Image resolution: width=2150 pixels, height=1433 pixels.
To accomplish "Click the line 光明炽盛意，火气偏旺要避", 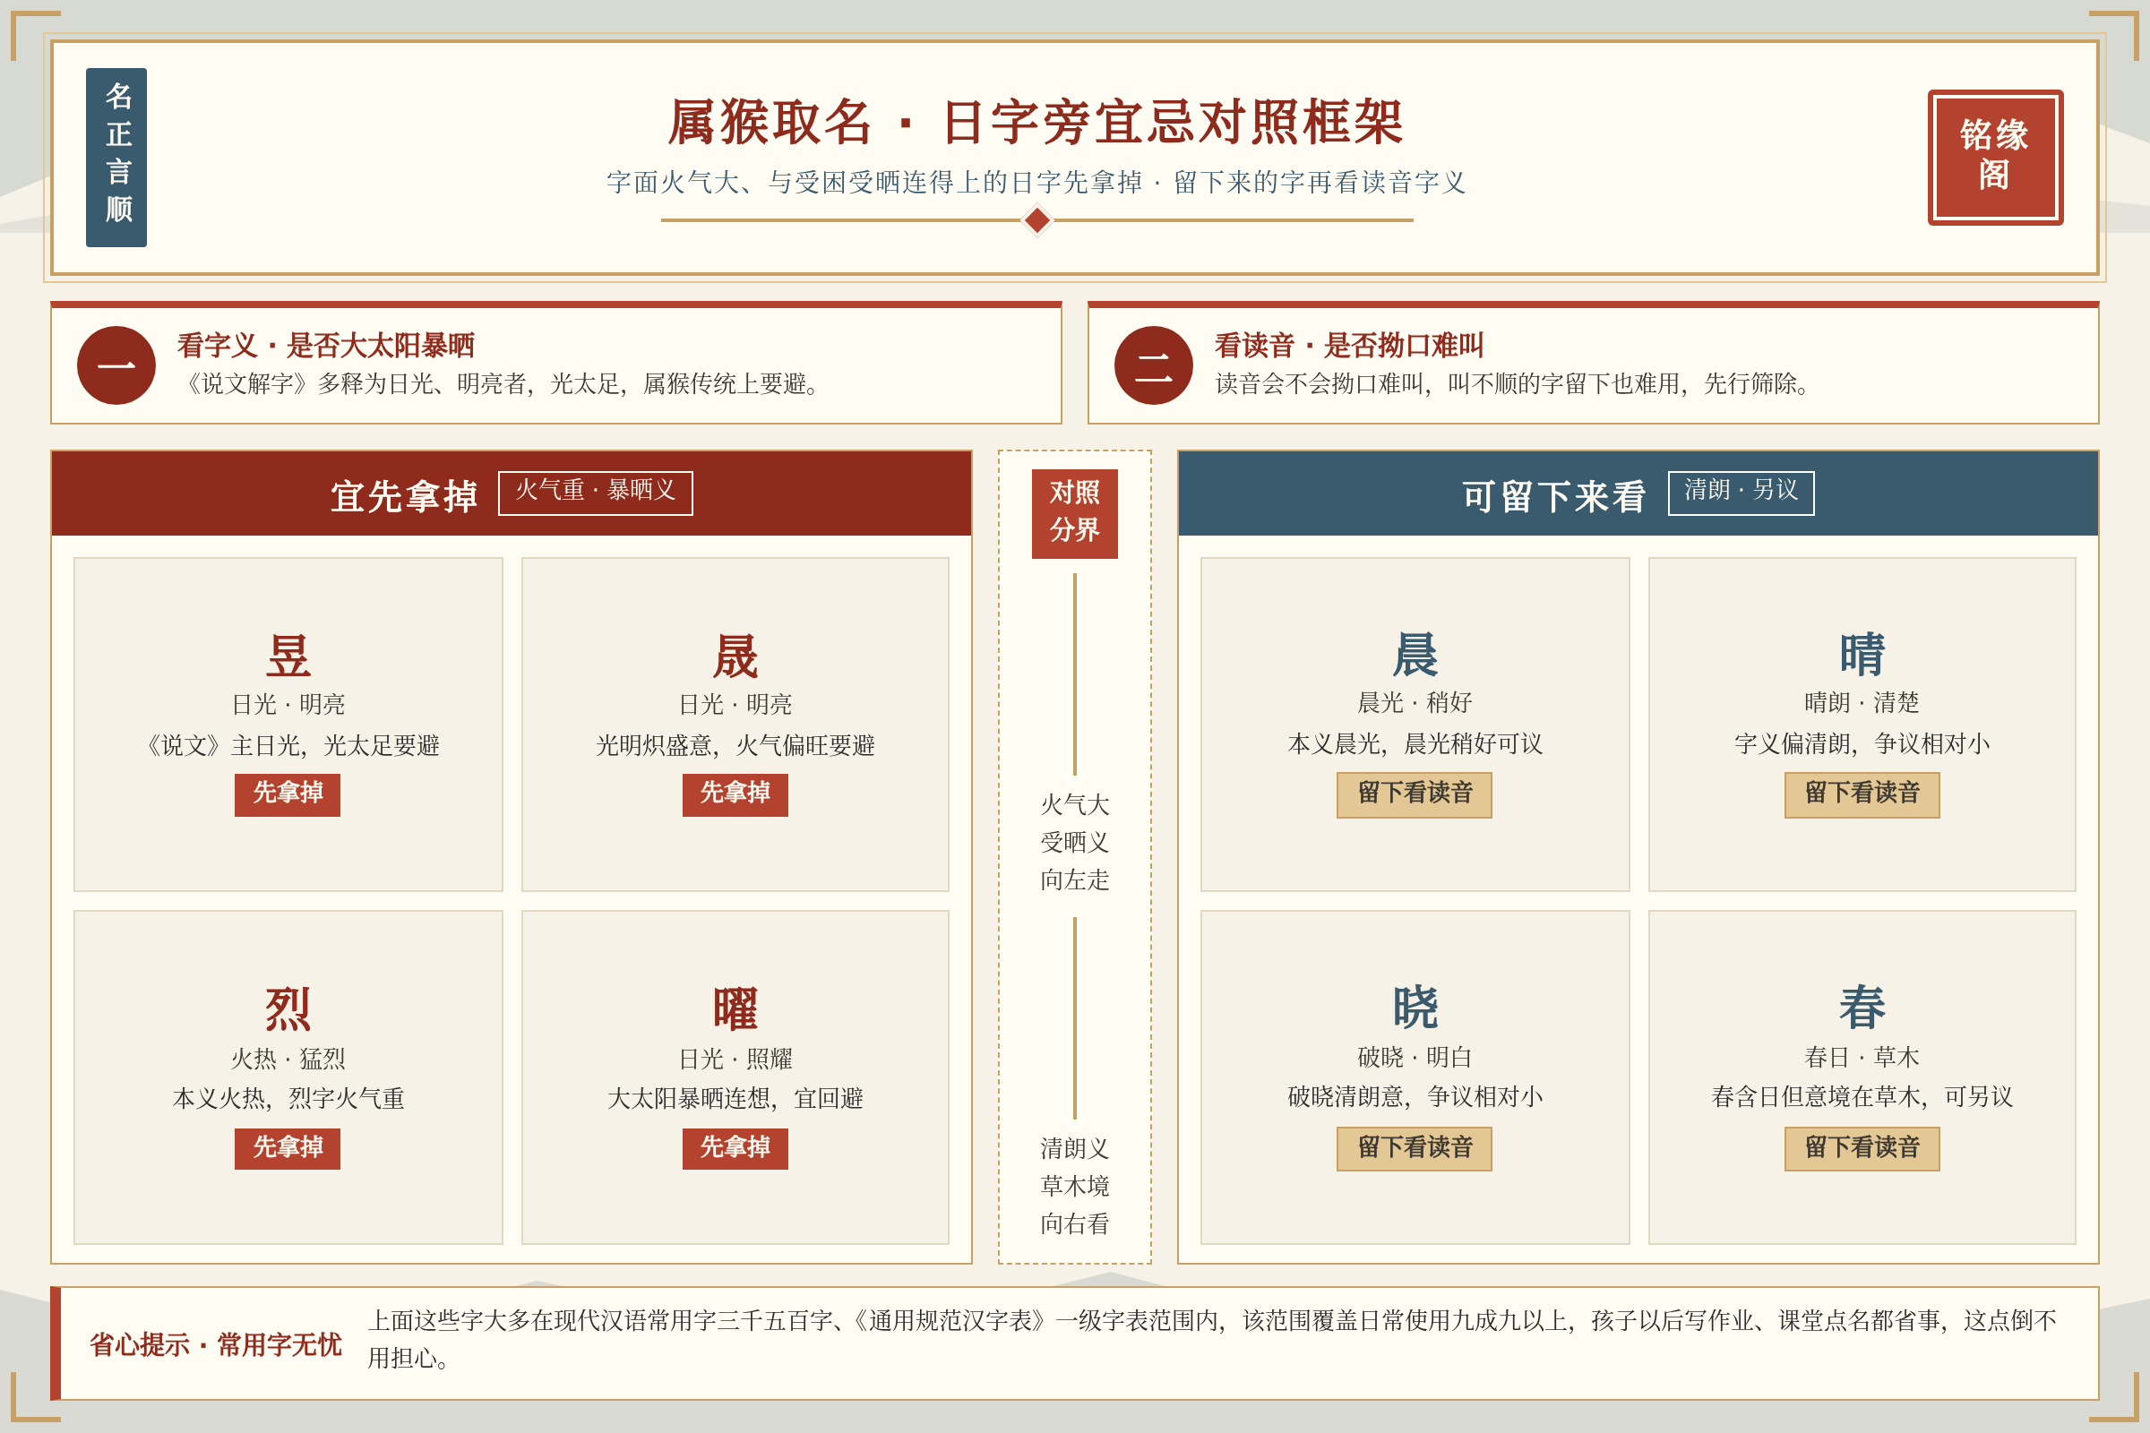I will point(735,745).
